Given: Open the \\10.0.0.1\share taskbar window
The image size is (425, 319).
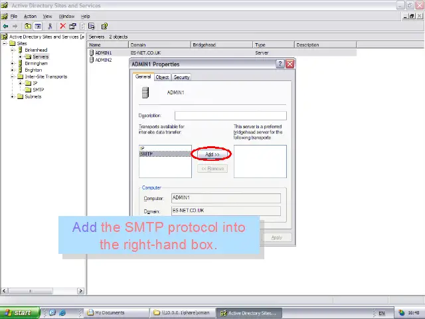Looking at the screenshot, I should click(183, 313).
